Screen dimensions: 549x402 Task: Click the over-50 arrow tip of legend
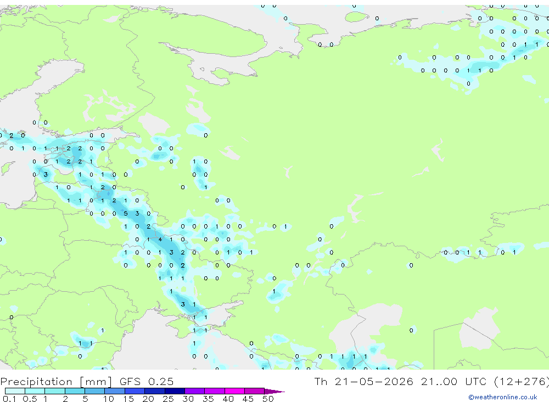pyautogui.click(x=274, y=391)
